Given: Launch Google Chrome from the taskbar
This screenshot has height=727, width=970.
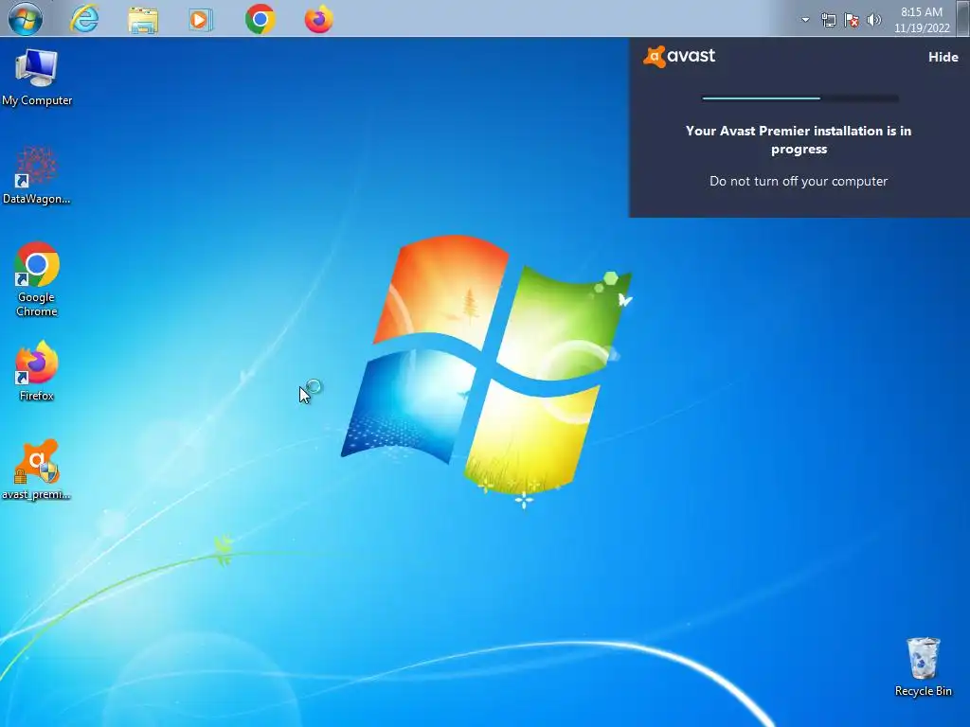Looking at the screenshot, I should point(260,19).
